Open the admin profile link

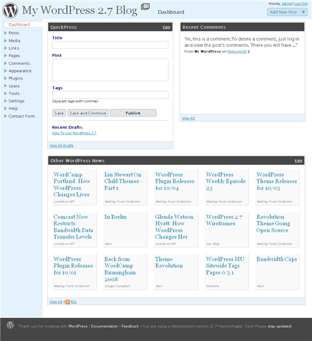[x=287, y=4]
